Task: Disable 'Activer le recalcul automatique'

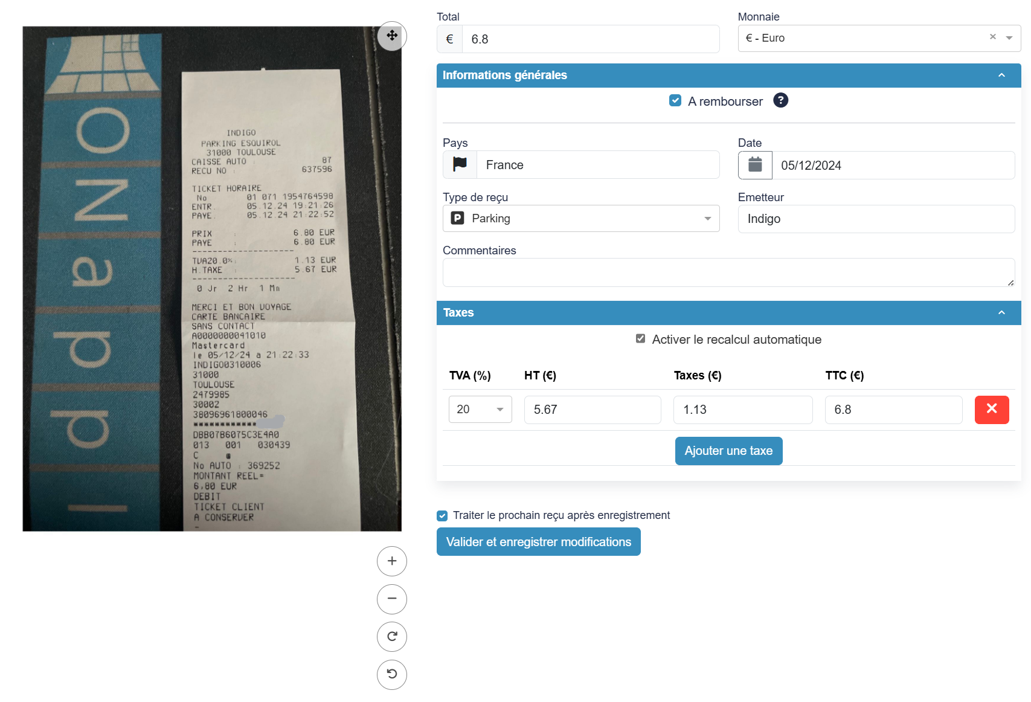Action: point(640,338)
